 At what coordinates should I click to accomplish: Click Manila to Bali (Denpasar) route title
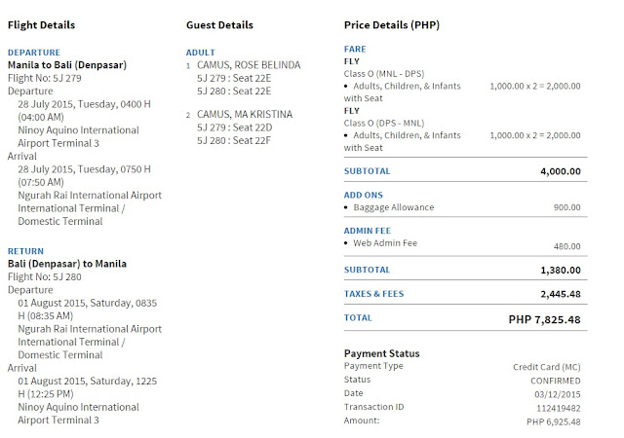point(67,65)
